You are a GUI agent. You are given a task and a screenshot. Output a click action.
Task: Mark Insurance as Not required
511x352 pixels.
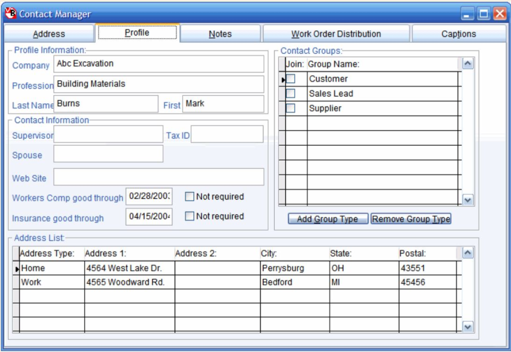click(189, 216)
